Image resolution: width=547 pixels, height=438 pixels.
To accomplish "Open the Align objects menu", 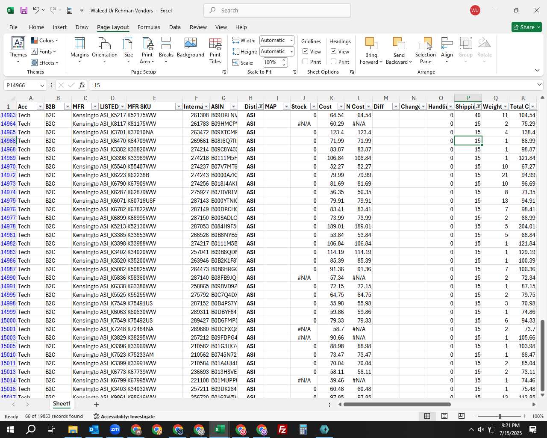I will pos(447,50).
